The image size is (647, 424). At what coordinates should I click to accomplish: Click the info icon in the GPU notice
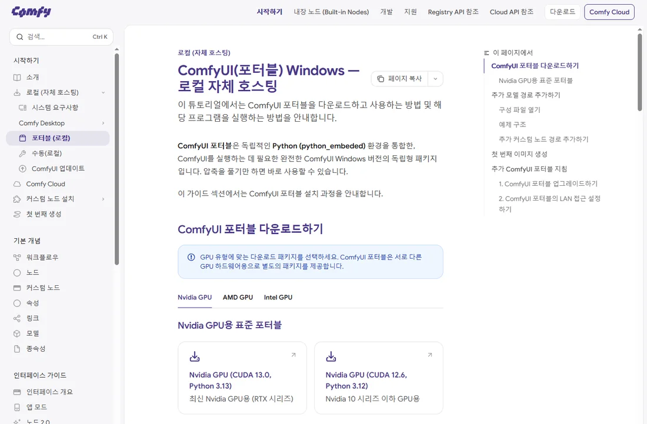tap(191, 257)
